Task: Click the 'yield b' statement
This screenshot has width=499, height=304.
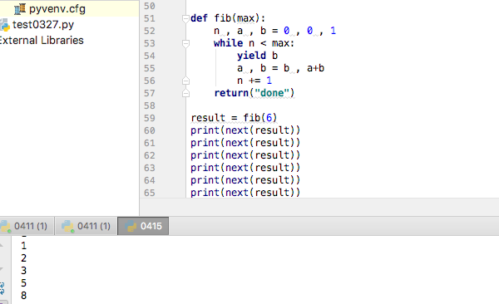Action: (258, 56)
